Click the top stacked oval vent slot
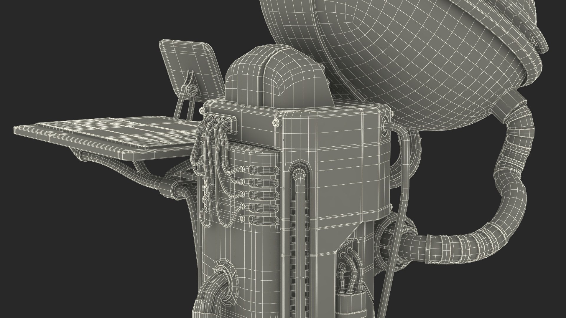Viewport: 566px width, 318px height. [x=263, y=170]
